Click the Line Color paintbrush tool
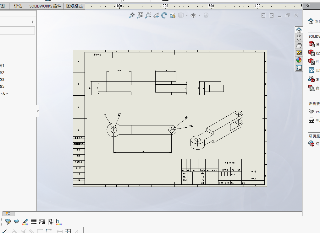The image size is (320, 233). [25, 222]
